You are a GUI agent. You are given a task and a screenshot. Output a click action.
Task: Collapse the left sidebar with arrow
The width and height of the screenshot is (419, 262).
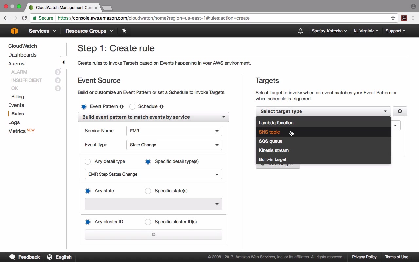pos(64,62)
